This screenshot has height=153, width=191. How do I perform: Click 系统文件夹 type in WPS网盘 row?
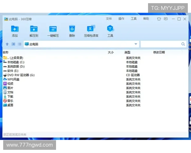coord(133,79)
